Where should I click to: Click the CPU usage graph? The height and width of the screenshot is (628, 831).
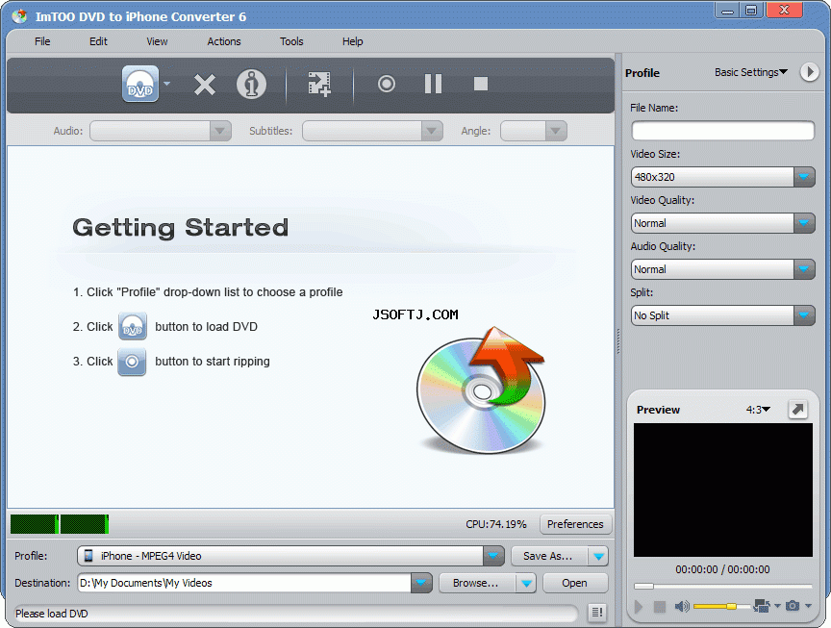click(60, 523)
